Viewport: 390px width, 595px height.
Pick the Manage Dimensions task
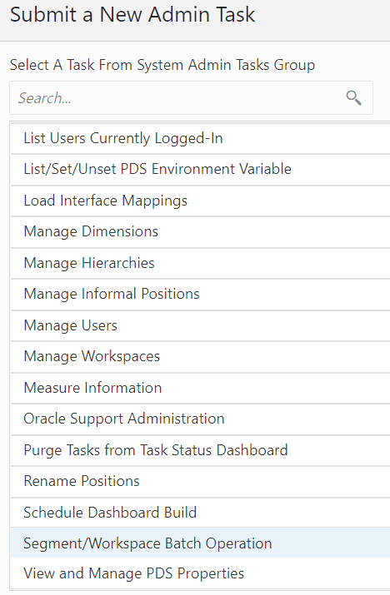[200, 232]
